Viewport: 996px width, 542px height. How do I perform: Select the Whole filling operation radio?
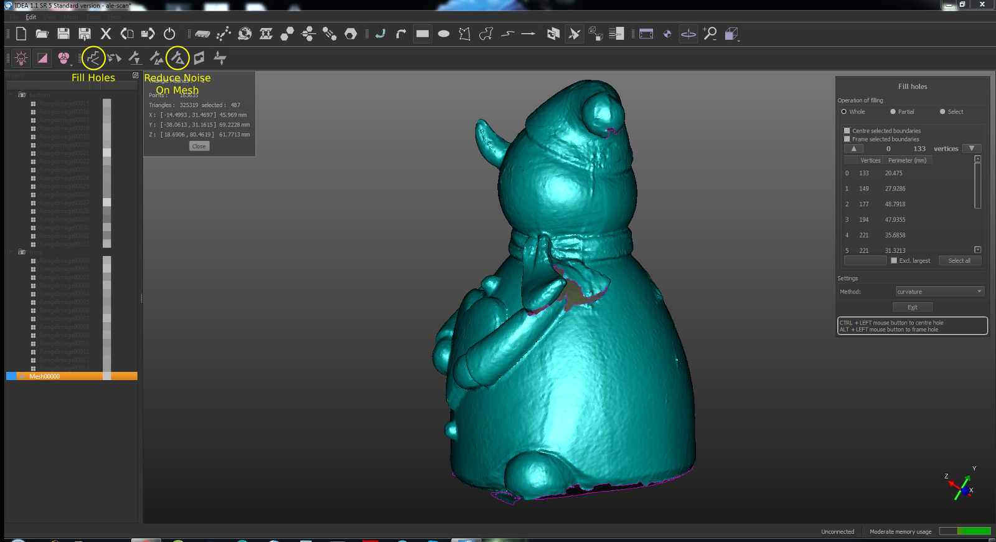coord(844,112)
